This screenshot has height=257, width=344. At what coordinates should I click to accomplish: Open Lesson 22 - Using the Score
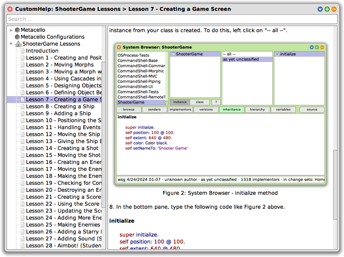tap(62, 204)
